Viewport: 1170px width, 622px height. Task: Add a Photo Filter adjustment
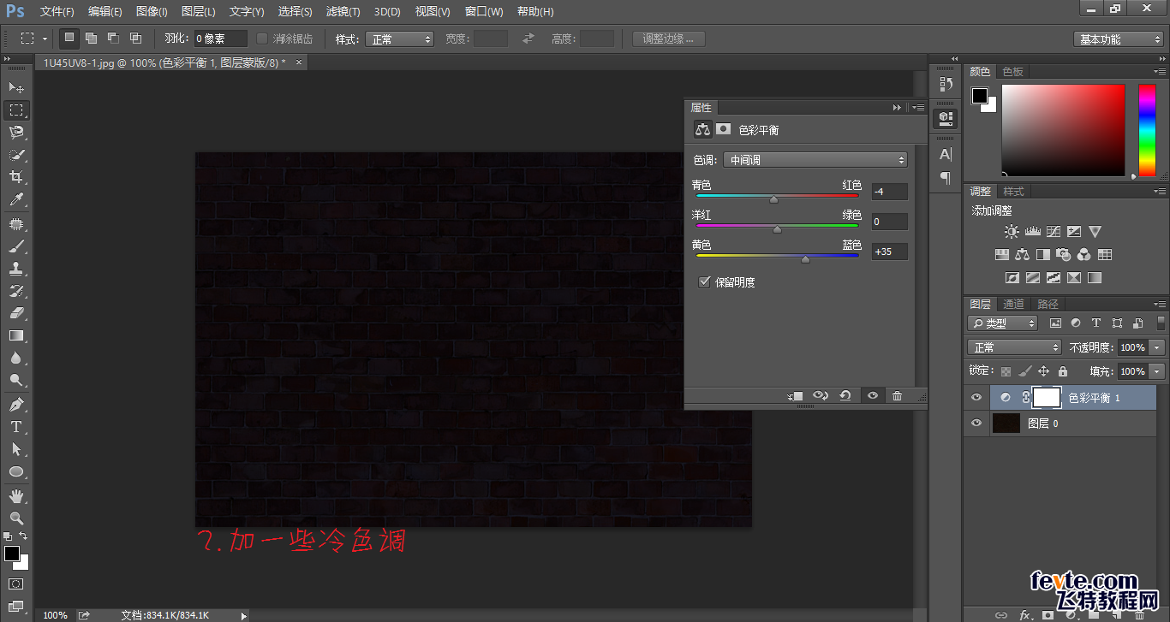(1064, 255)
